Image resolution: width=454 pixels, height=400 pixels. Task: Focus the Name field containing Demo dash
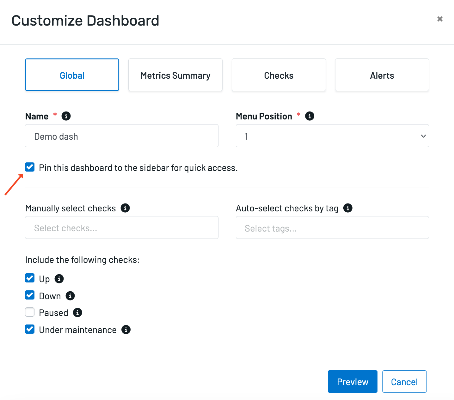[x=122, y=136]
